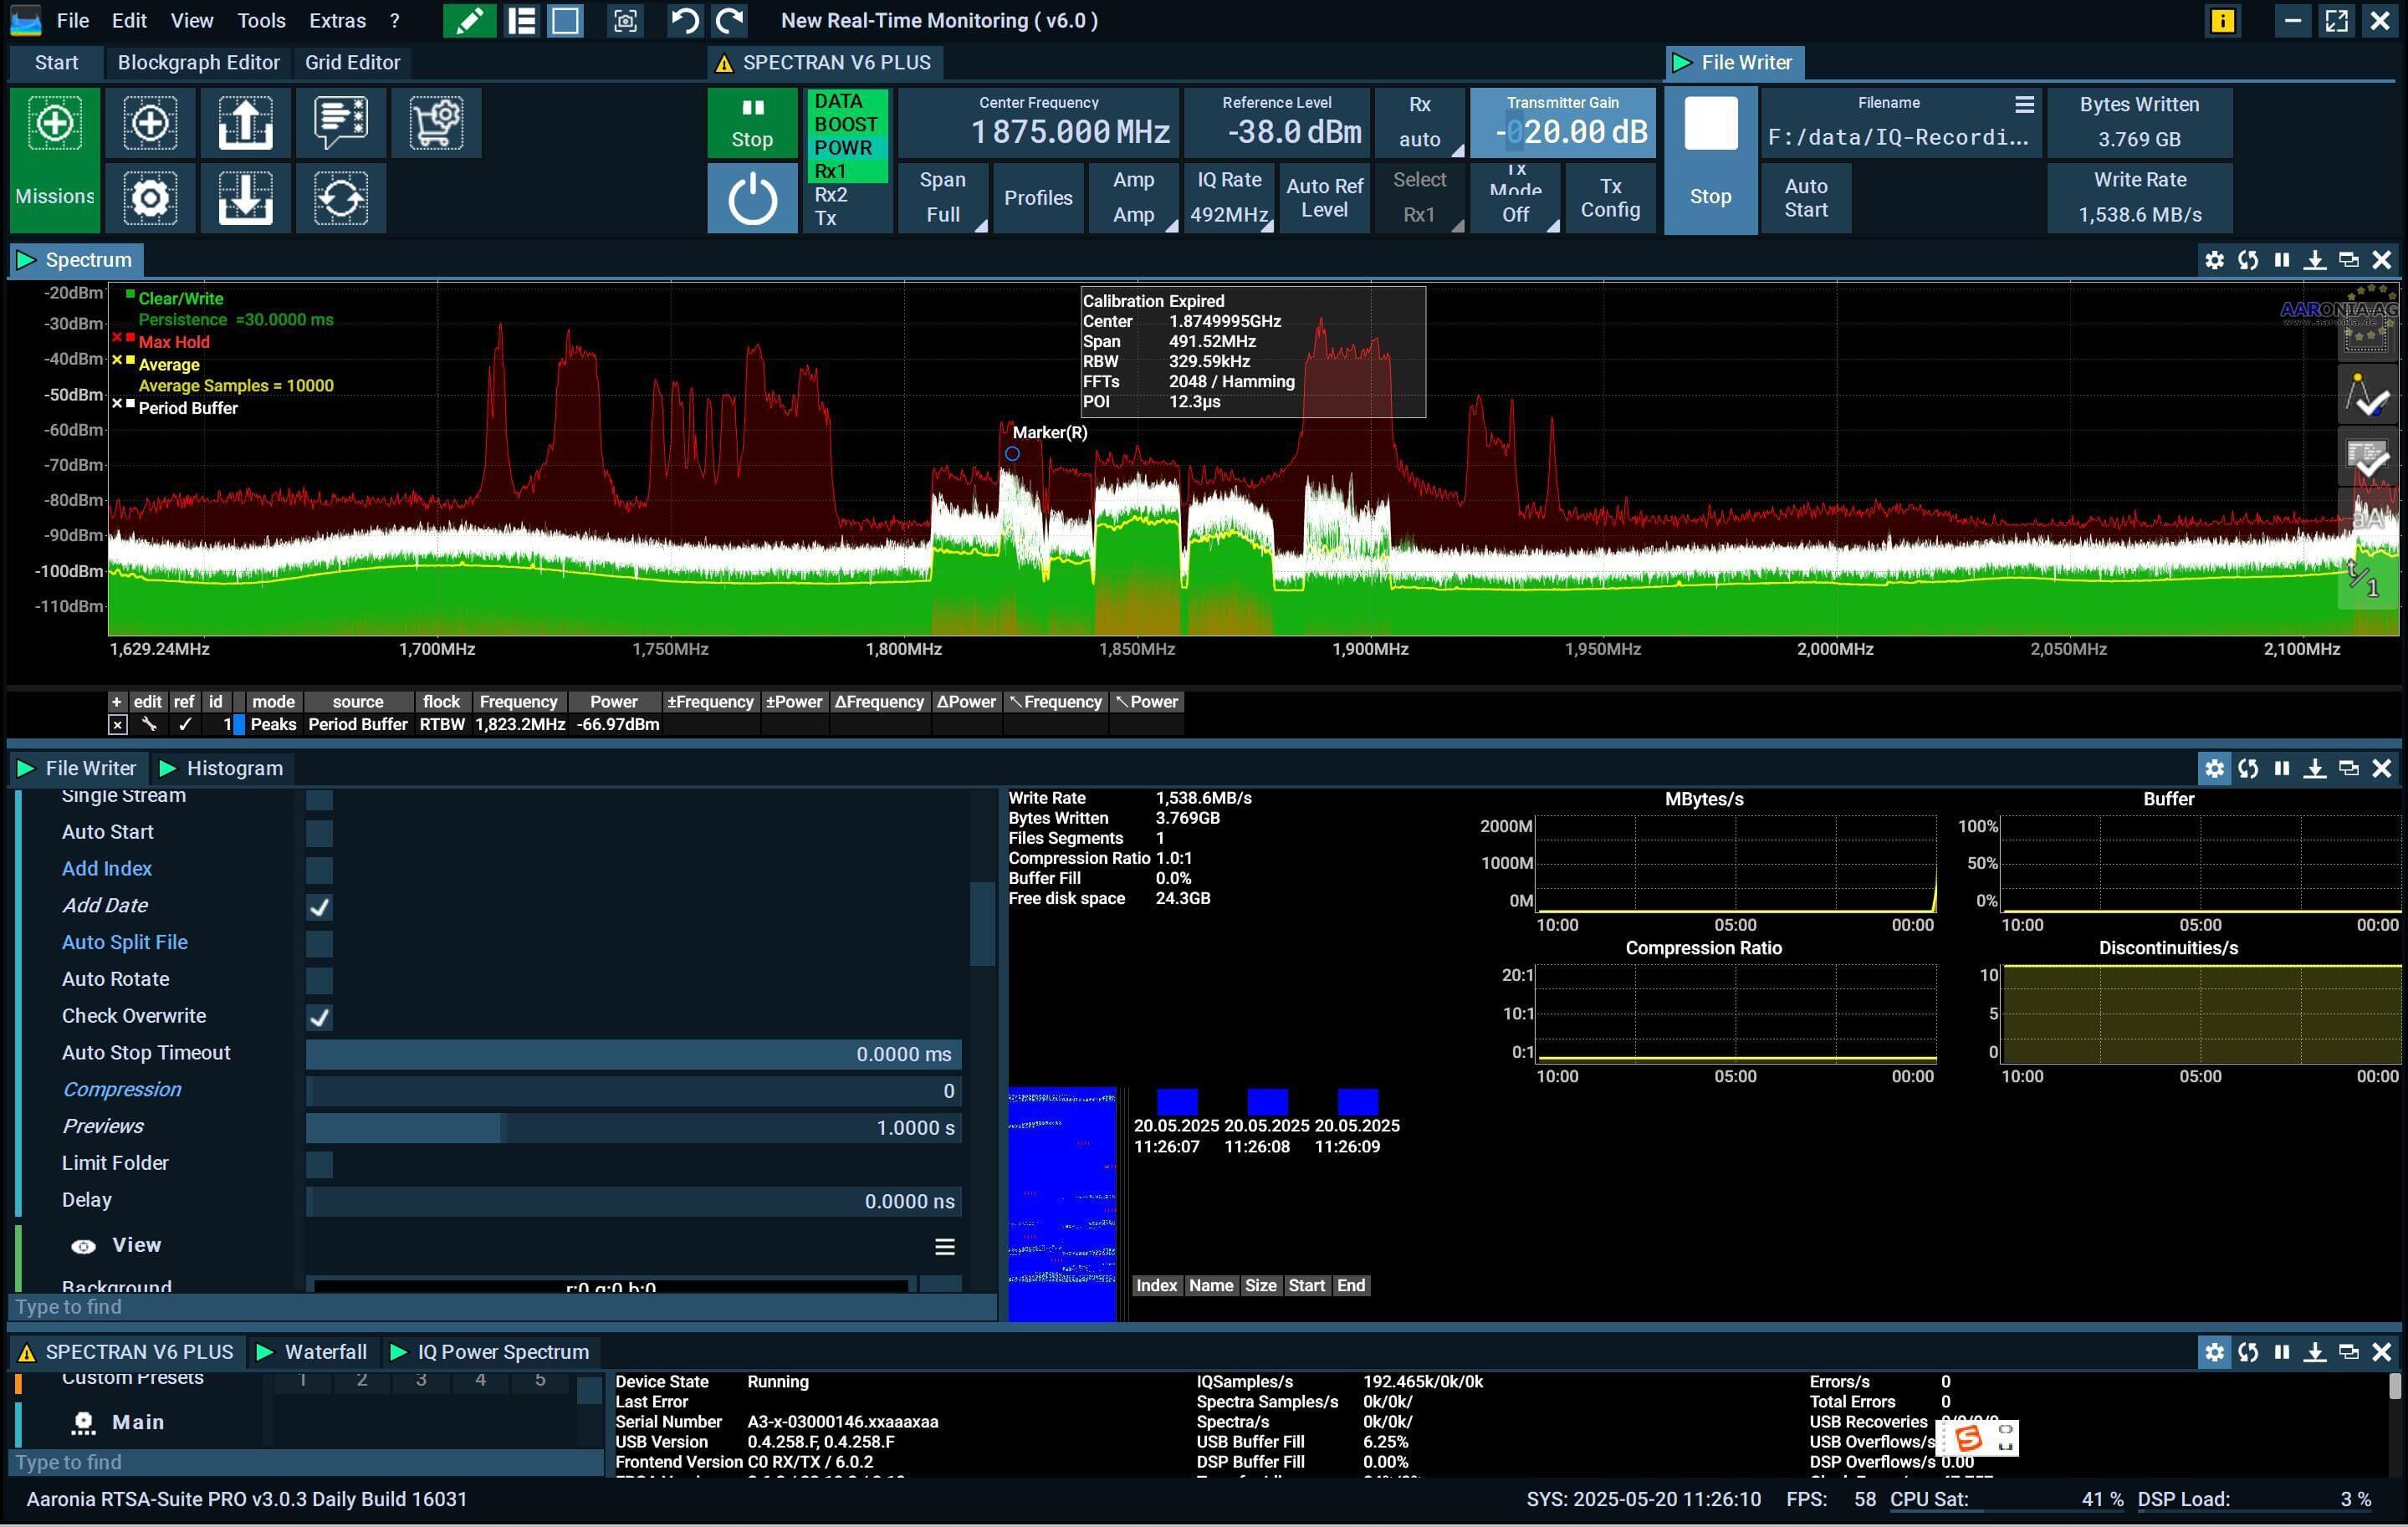The height and width of the screenshot is (1527, 2408).
Task: Open the chat notes icon
Action: point(340,123)
